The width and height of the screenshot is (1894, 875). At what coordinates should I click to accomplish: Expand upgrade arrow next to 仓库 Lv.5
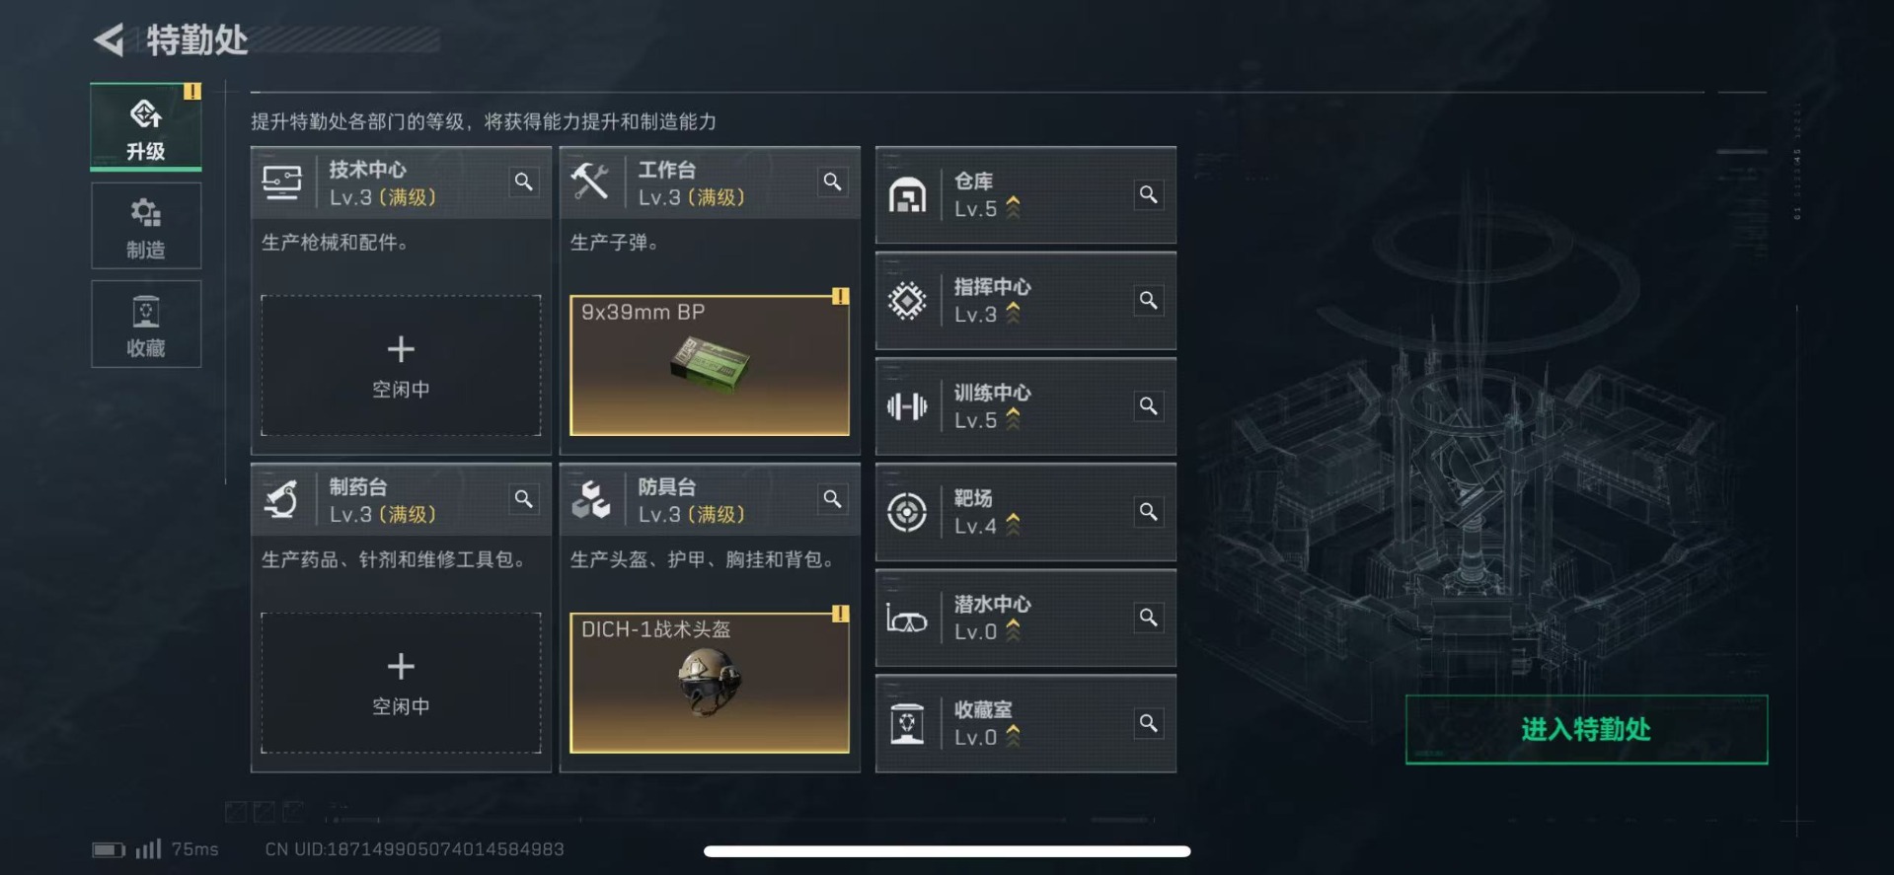click(1013, 207)
